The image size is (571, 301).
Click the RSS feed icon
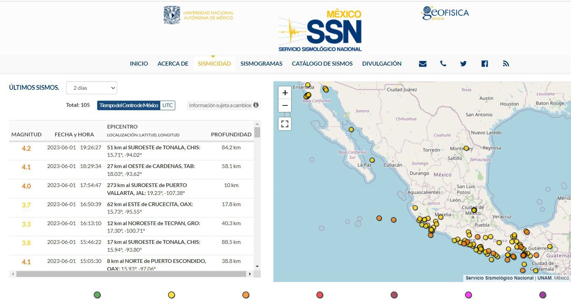click(x=506, y=64)
